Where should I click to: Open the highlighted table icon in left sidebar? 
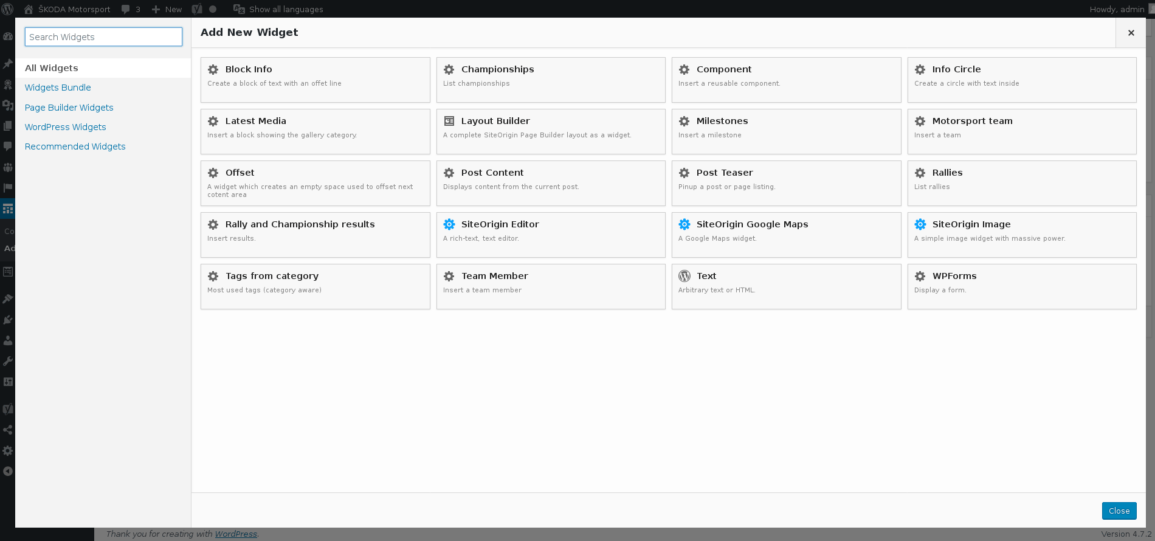pos(8,208)
